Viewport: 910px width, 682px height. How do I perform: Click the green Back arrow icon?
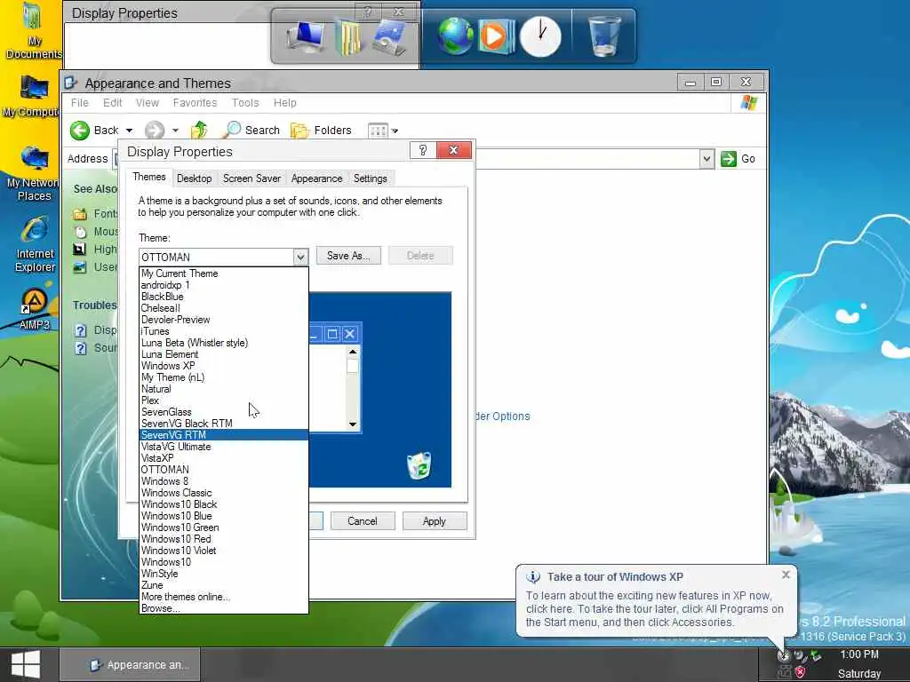click(x=80, y=130)
